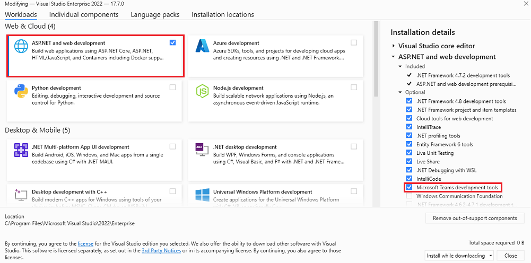Toggle the IntelliTrace optional component

click(409, 127)
